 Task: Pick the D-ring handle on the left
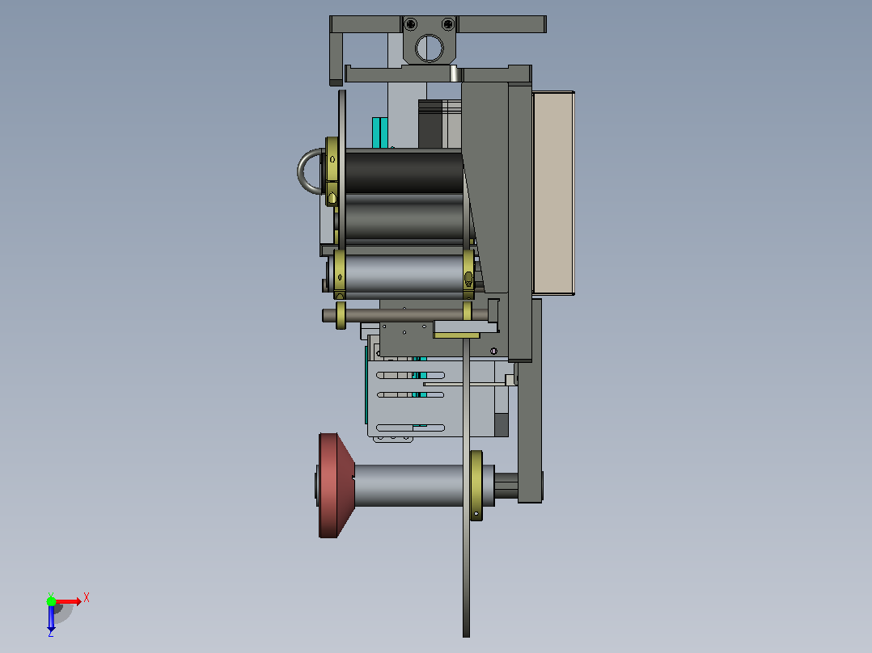coord(309,171)
